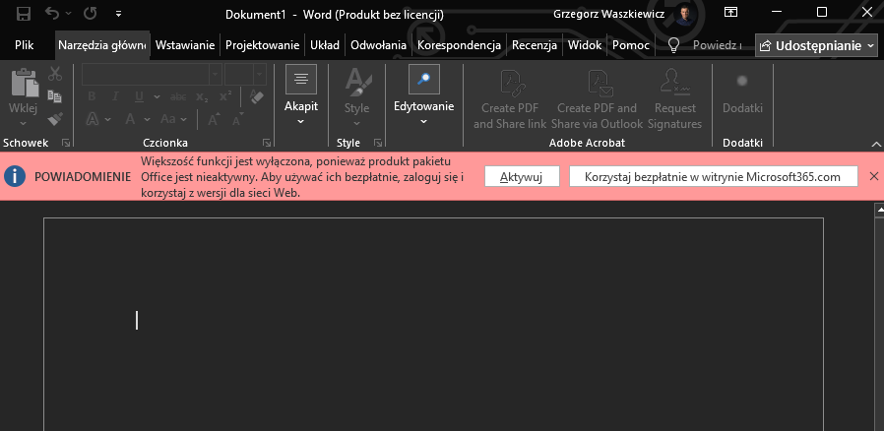The image size is (884, 431).
Task: Click the Repeat circular arrow icon
Action: pyautogui.click(x=90, y=13)
